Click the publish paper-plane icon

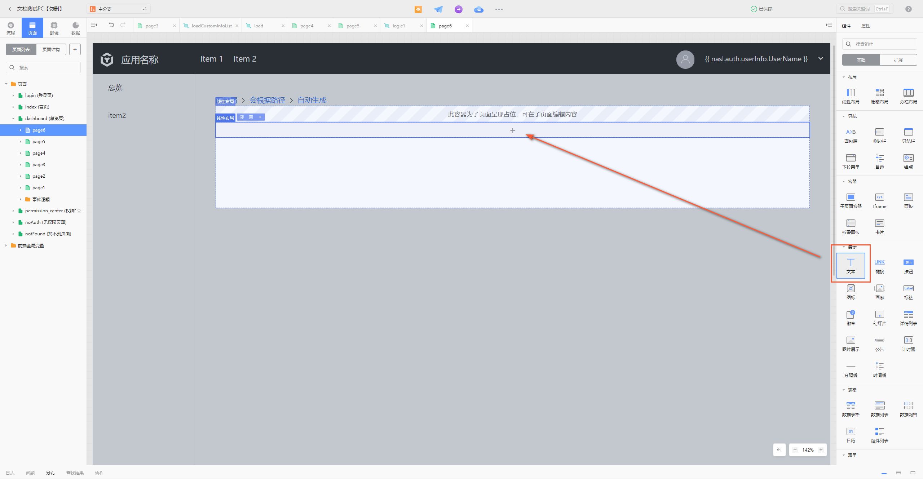point(438,9)
